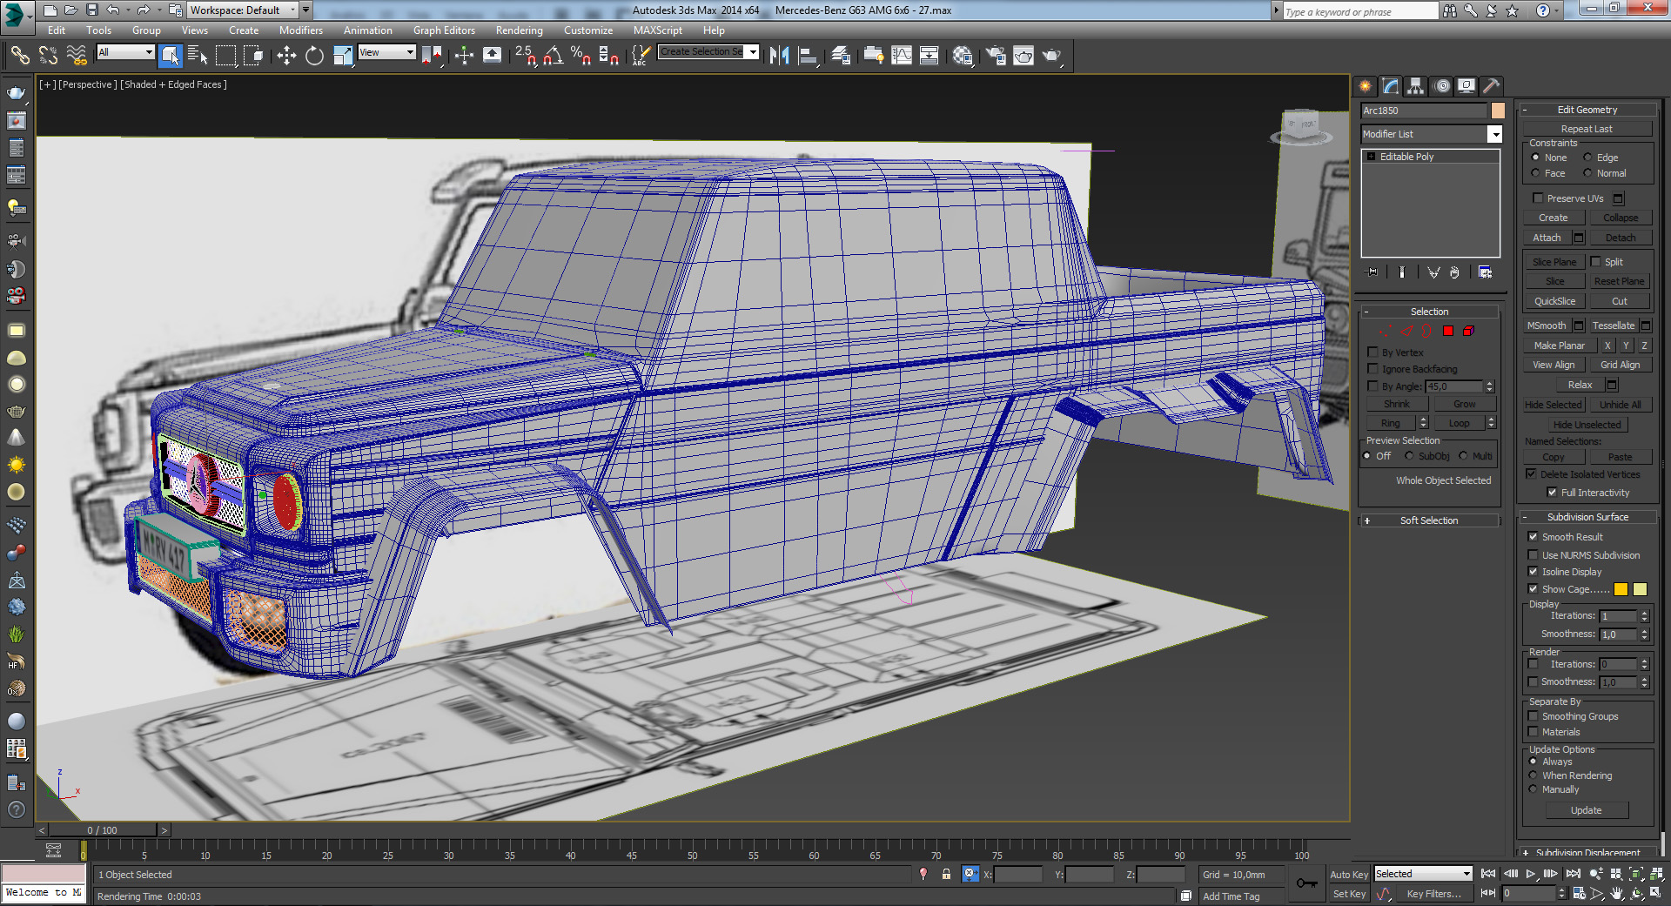
Task: Open the Workspace dropdown
Action: 245,10
